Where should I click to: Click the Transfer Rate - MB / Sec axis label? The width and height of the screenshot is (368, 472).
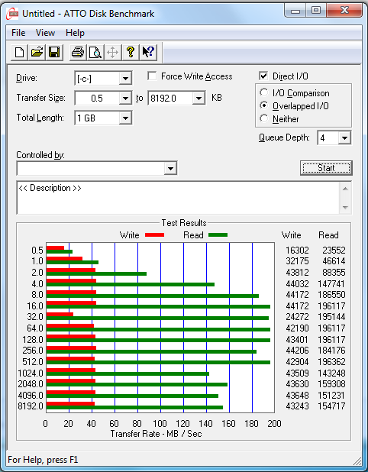156,434
